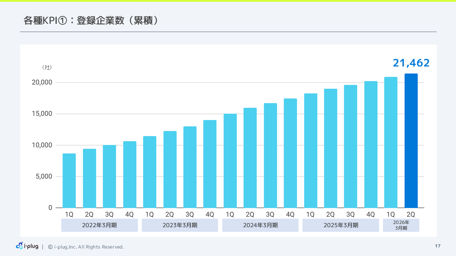Screen dimensions: 456x256
Task: Click the highlighted value 21,462
Action: [411, 63]
